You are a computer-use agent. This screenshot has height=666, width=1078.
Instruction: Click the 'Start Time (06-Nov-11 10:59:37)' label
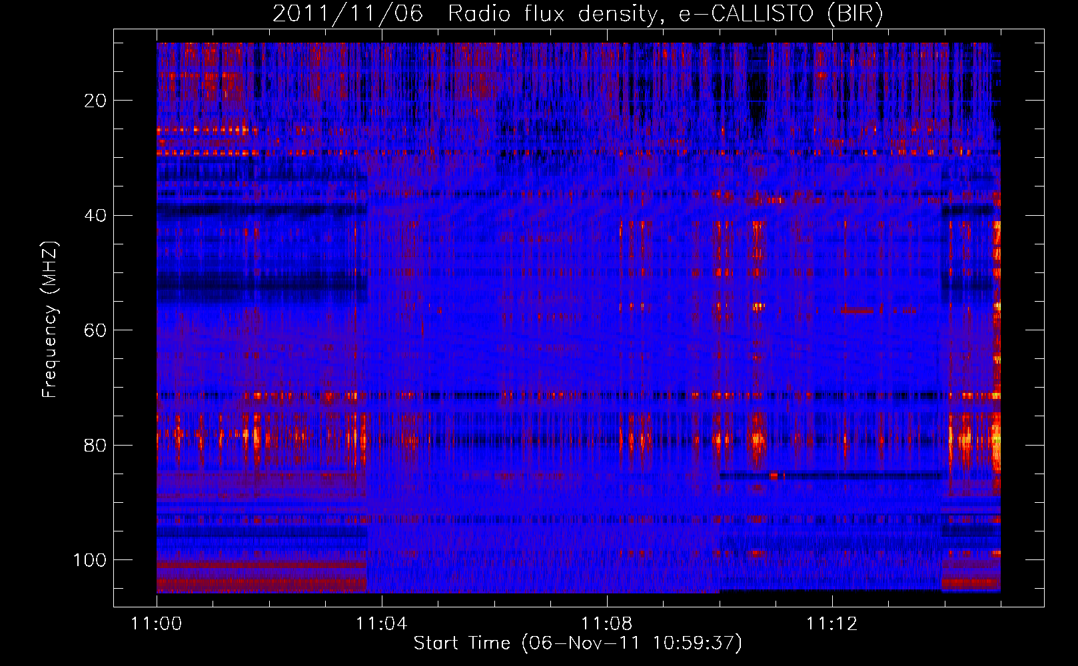pos(578,643)
